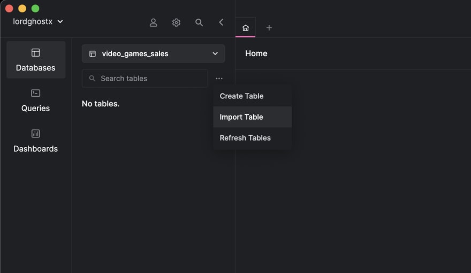Click the magnifier inside Search tables
This screenshot has height=273, width=471.
click(92, 79)
